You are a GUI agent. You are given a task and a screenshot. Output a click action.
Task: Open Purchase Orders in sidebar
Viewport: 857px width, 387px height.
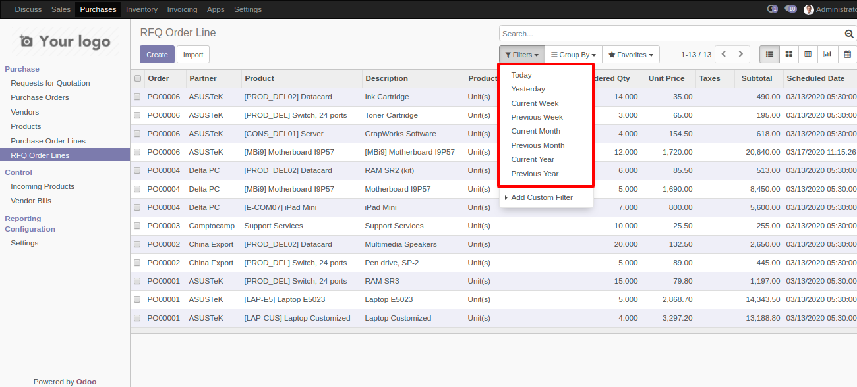click(40, 97)
